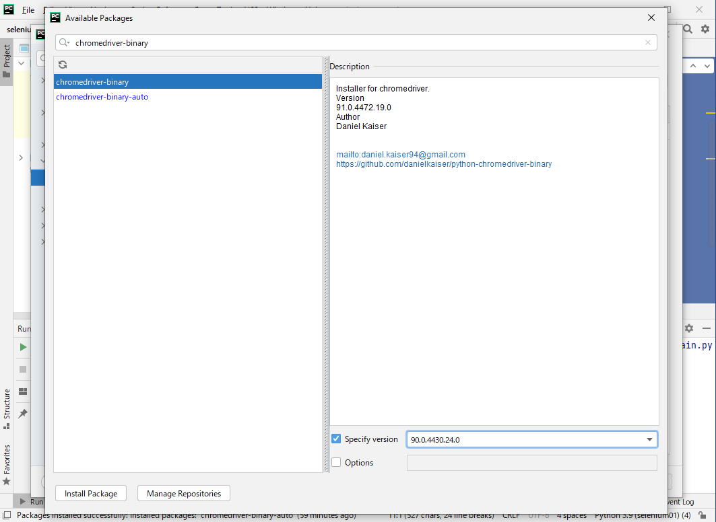The image size is (716, 522).
Task: Enable the Options checkbox
Action: coord(336,463)
